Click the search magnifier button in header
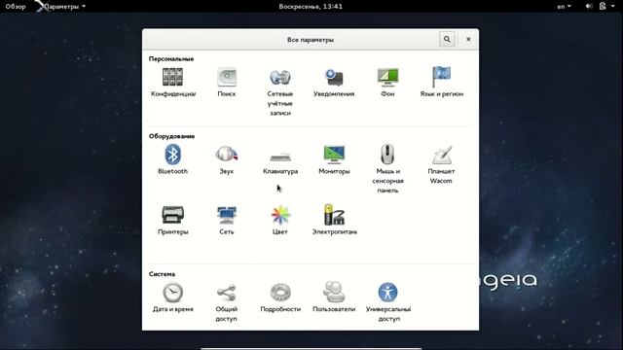The image size is (623, 350). pyautogui.click(x=447, y=39)
